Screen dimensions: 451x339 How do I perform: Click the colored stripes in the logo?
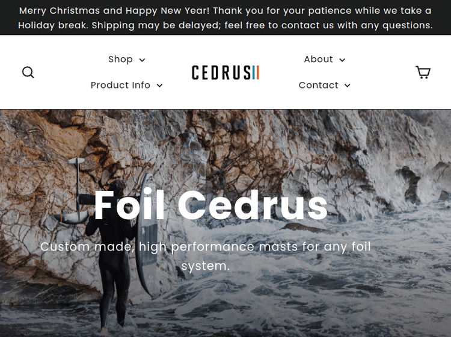coord(256,72)
